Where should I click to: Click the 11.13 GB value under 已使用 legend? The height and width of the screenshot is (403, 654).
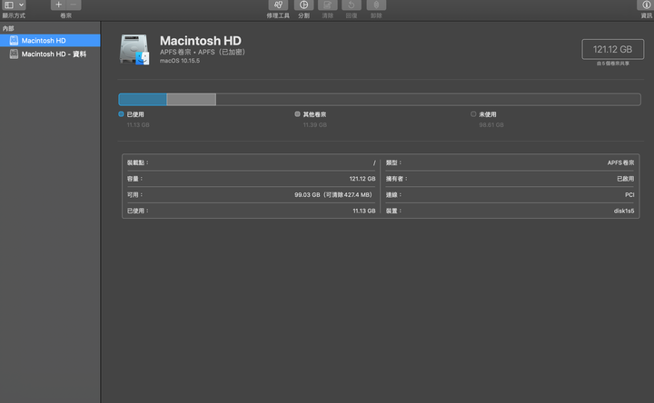click(x=138, y=124)
